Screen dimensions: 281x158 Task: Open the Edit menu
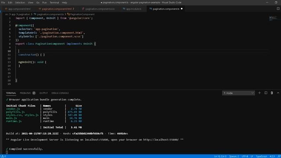click(10, 3)
